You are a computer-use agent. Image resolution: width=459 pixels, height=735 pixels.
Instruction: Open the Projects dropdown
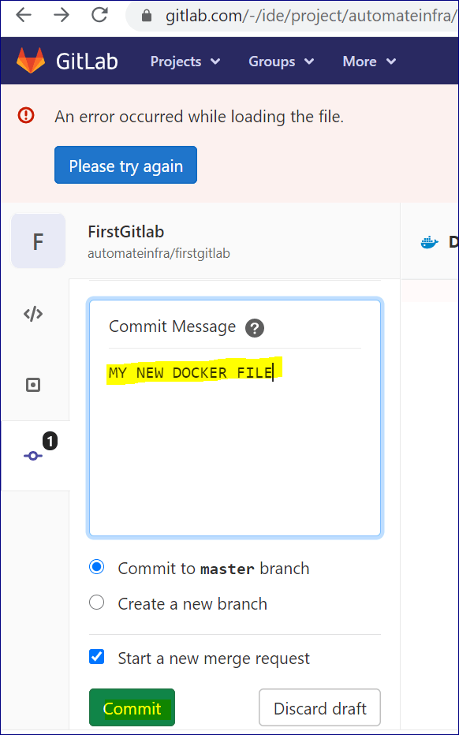[x=185, y=61]
